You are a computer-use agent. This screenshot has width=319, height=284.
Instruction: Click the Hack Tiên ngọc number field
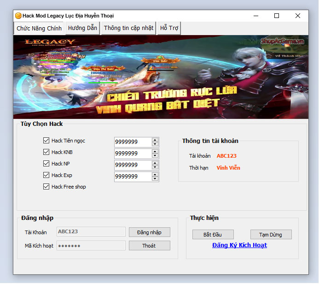click(x=133, y=142)
